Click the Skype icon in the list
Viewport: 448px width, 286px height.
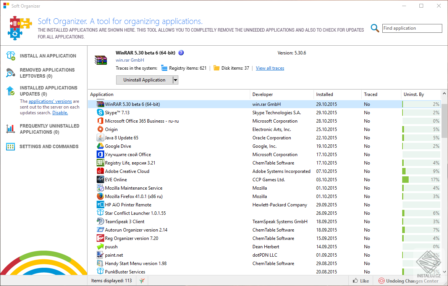(100, 112)
